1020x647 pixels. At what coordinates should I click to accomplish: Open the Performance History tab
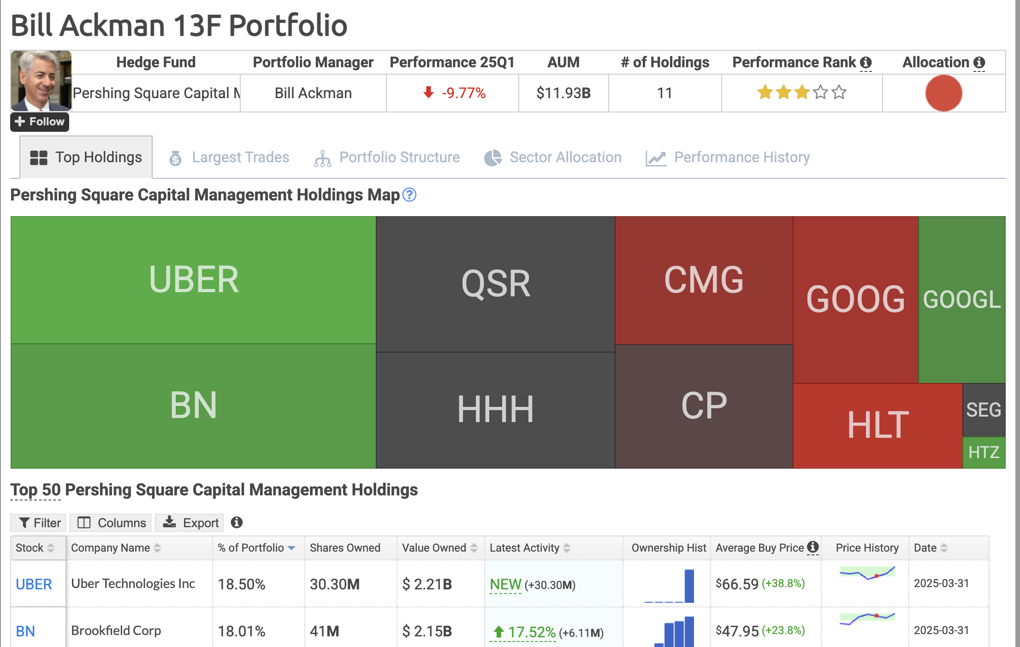(728, 157)
